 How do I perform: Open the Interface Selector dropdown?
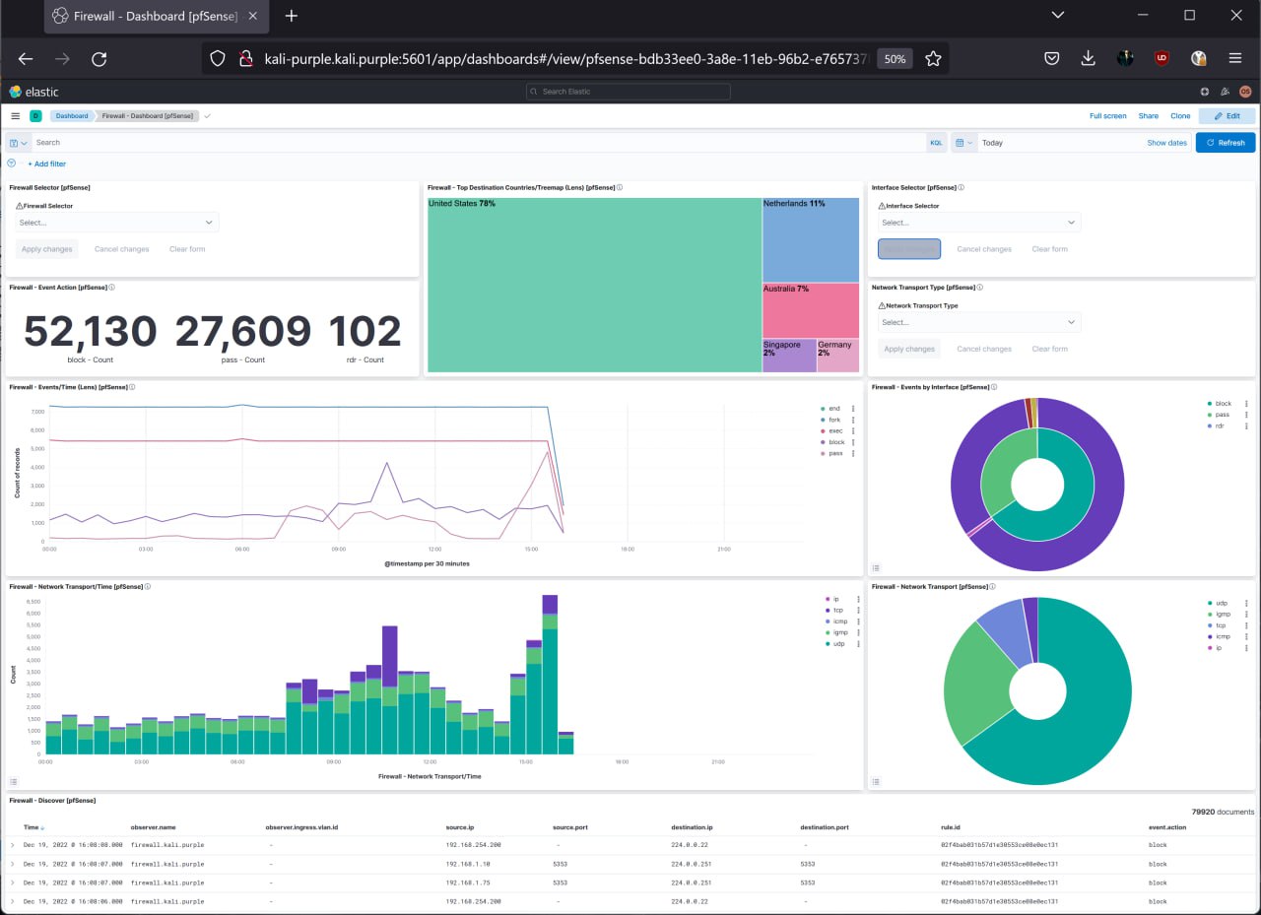pyautogui.click(x=979, y=223)
